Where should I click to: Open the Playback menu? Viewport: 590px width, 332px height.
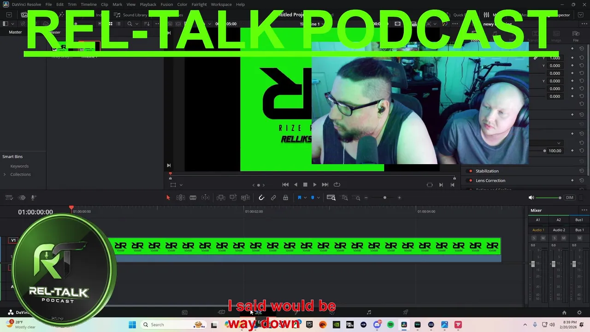click(148, 5)
